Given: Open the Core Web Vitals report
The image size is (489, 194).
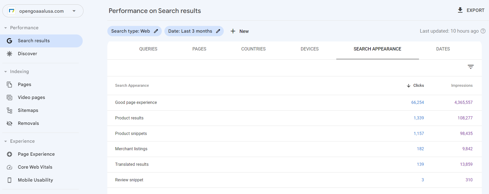Looking at the screenshot, I should [x=35, y=167].
